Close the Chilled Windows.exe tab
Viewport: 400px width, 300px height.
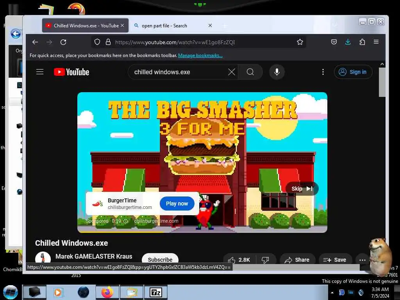coord(122,25)
